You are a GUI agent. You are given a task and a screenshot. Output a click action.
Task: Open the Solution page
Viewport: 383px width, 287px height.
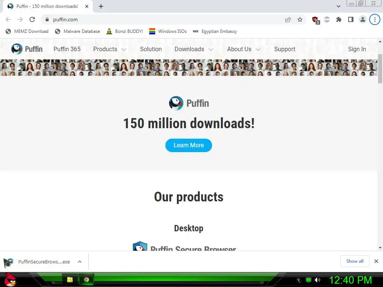coord(151,49)
